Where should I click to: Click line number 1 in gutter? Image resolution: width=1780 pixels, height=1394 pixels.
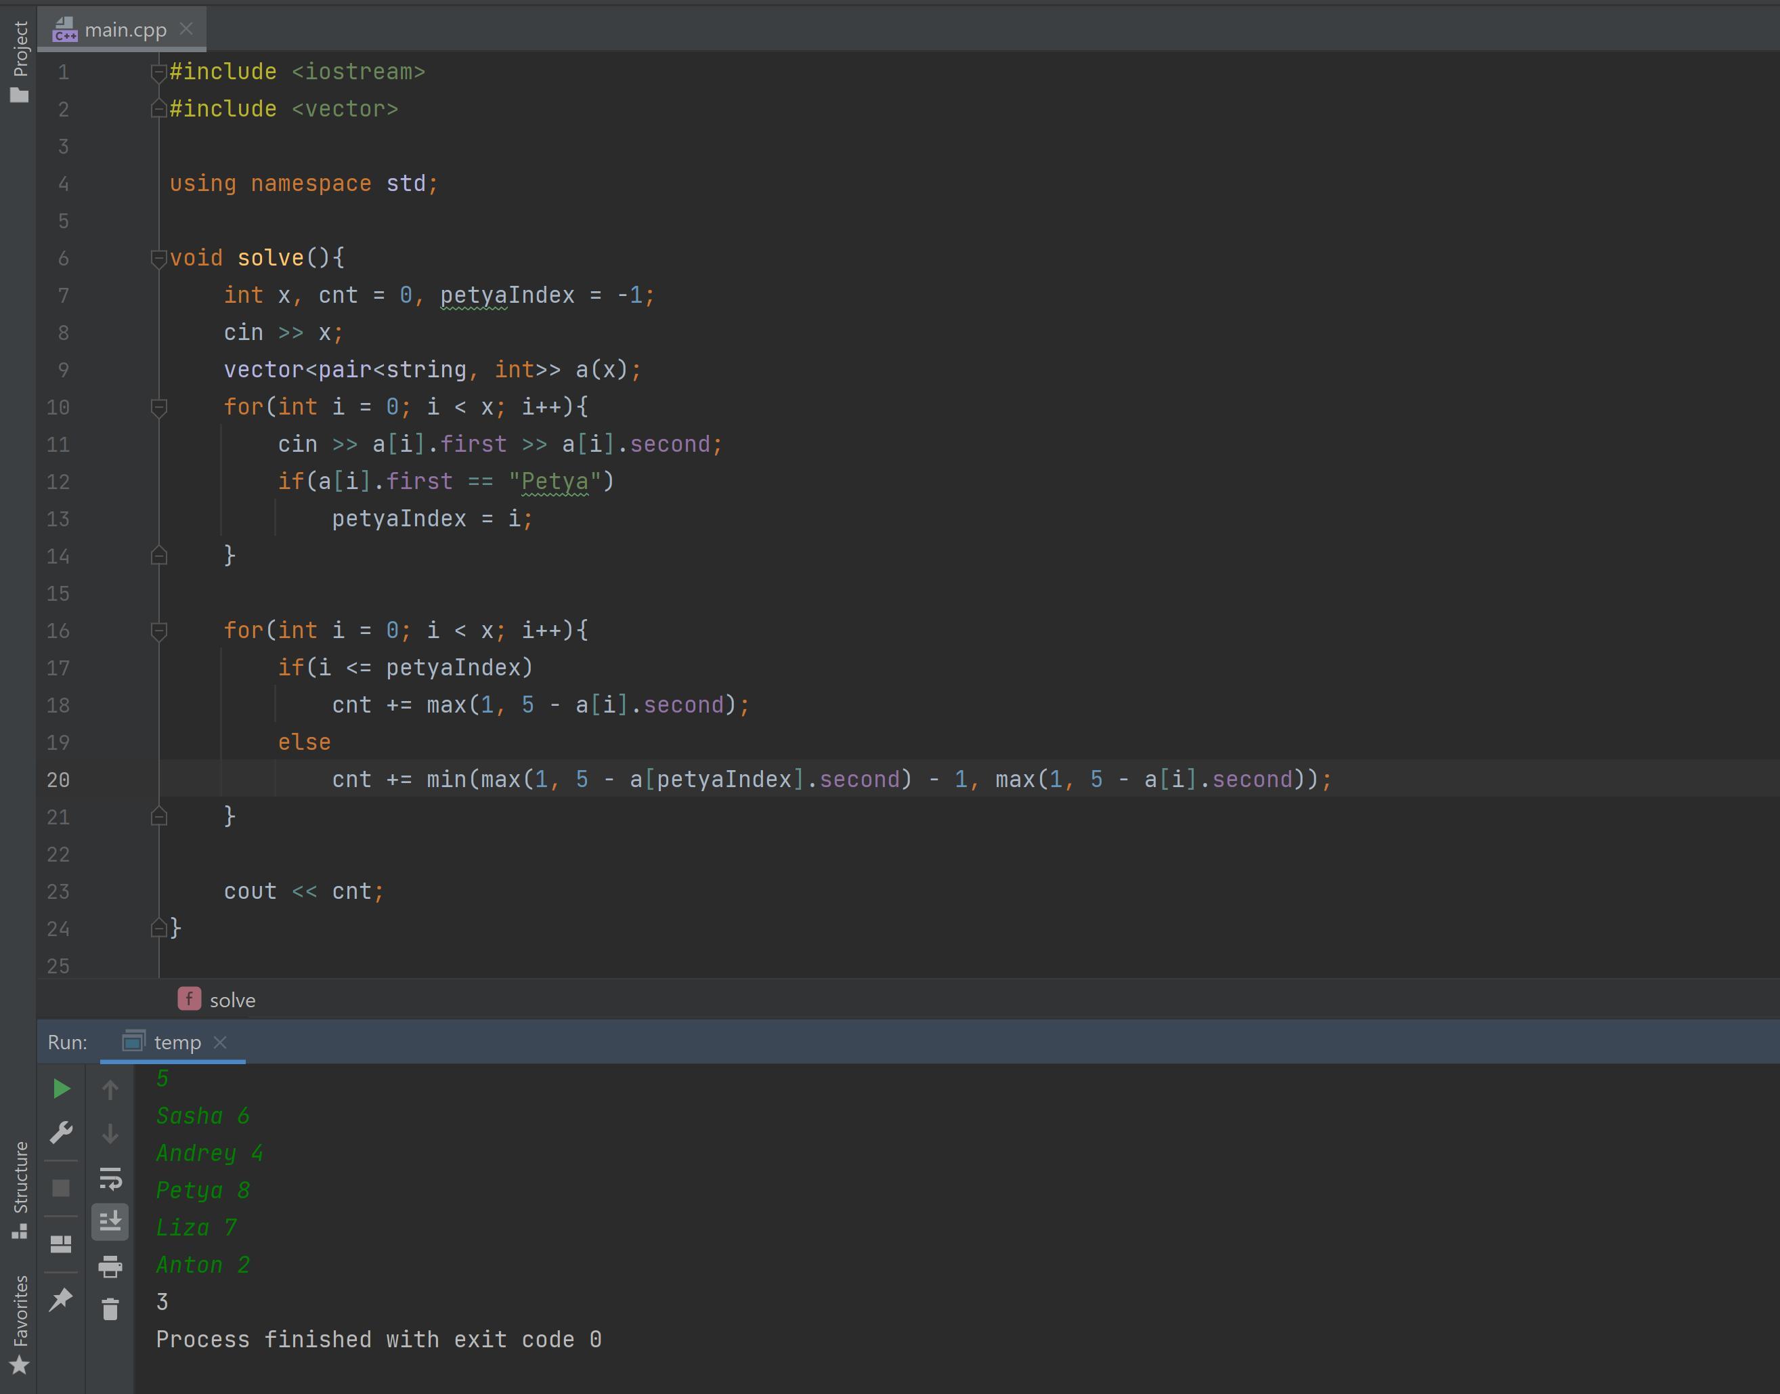coord(64,72)
